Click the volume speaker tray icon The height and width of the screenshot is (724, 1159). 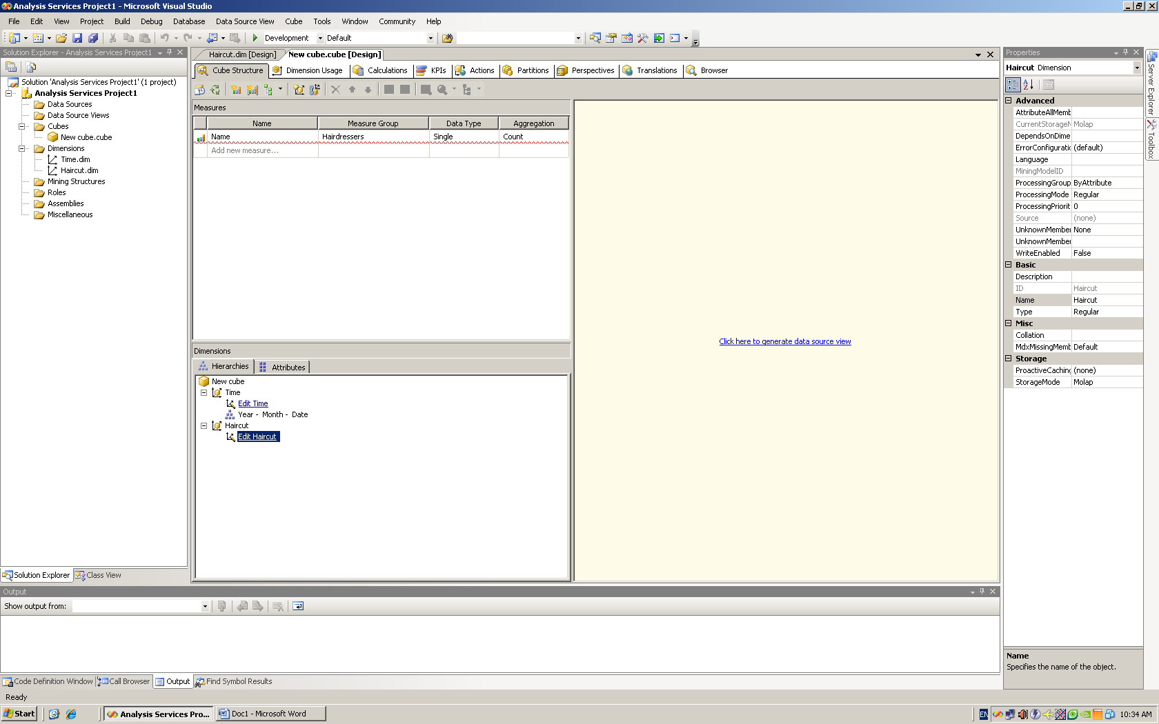pos(1023,714)
